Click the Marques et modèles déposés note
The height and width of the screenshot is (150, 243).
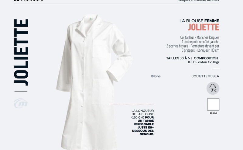tap(198, 1)
